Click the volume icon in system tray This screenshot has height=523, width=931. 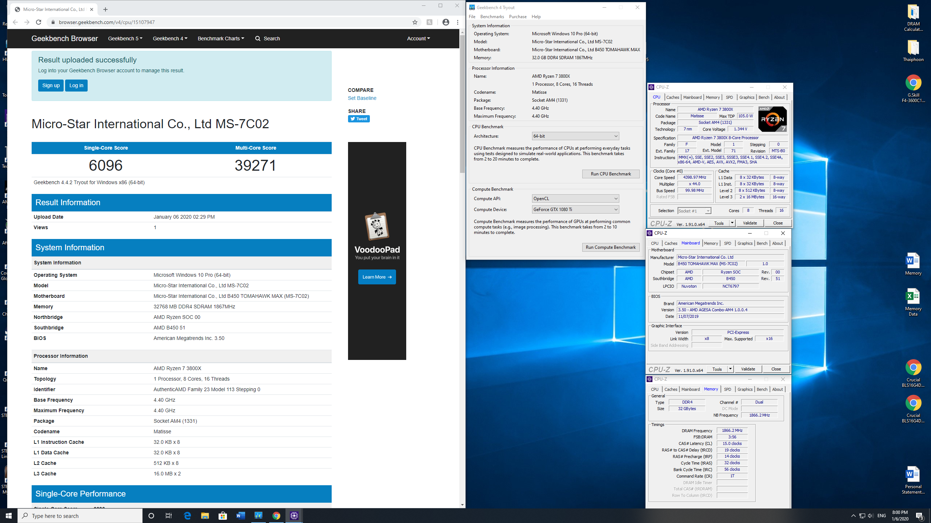click(871, 516)
